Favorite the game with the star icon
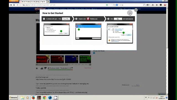This screenshot has height=100, width=177. 37,68
